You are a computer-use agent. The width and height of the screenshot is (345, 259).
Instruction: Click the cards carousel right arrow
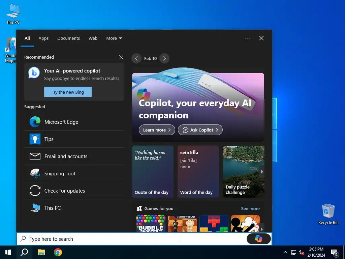[x=262, y=172]
